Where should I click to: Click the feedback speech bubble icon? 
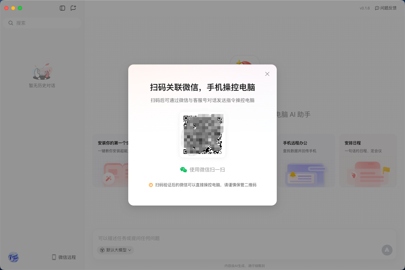[377, 8]
